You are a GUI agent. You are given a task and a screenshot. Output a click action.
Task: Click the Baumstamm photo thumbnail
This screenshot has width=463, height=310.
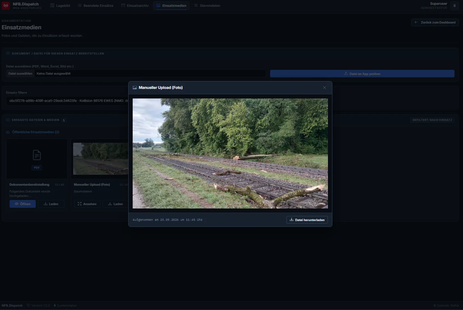point(101,159)
